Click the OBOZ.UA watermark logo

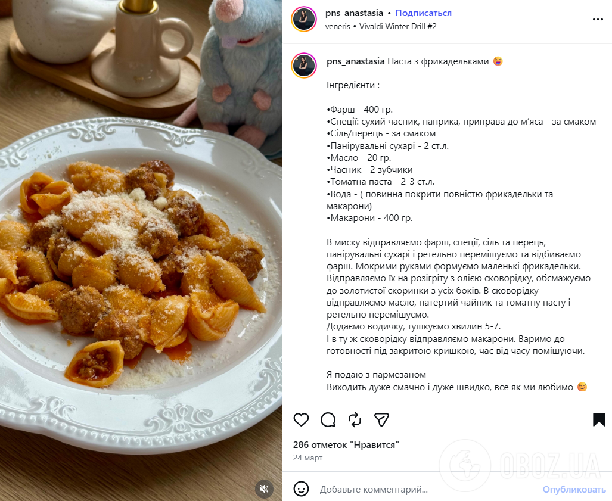point(521,465)
